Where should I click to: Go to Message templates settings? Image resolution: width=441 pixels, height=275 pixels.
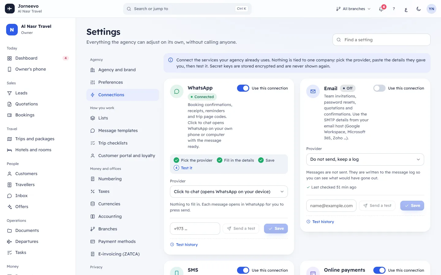123,131
